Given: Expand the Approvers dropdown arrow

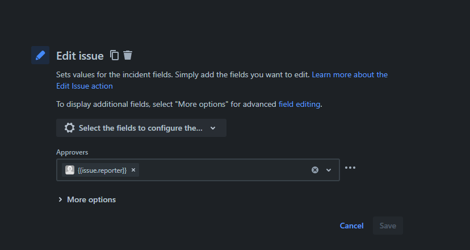Looking at the screenshot, I should click(x=329, y=170).
